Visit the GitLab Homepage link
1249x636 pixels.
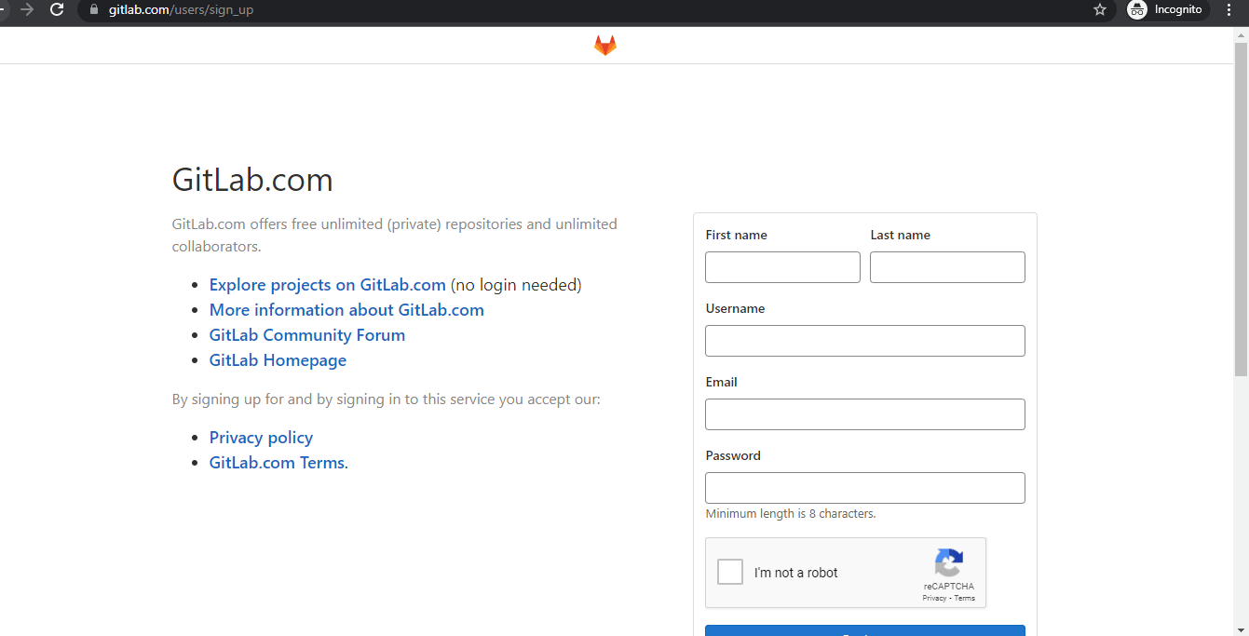tap(278, 359)
